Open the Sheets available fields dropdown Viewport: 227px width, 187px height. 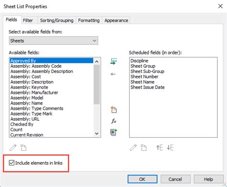(x=54, y=41)
